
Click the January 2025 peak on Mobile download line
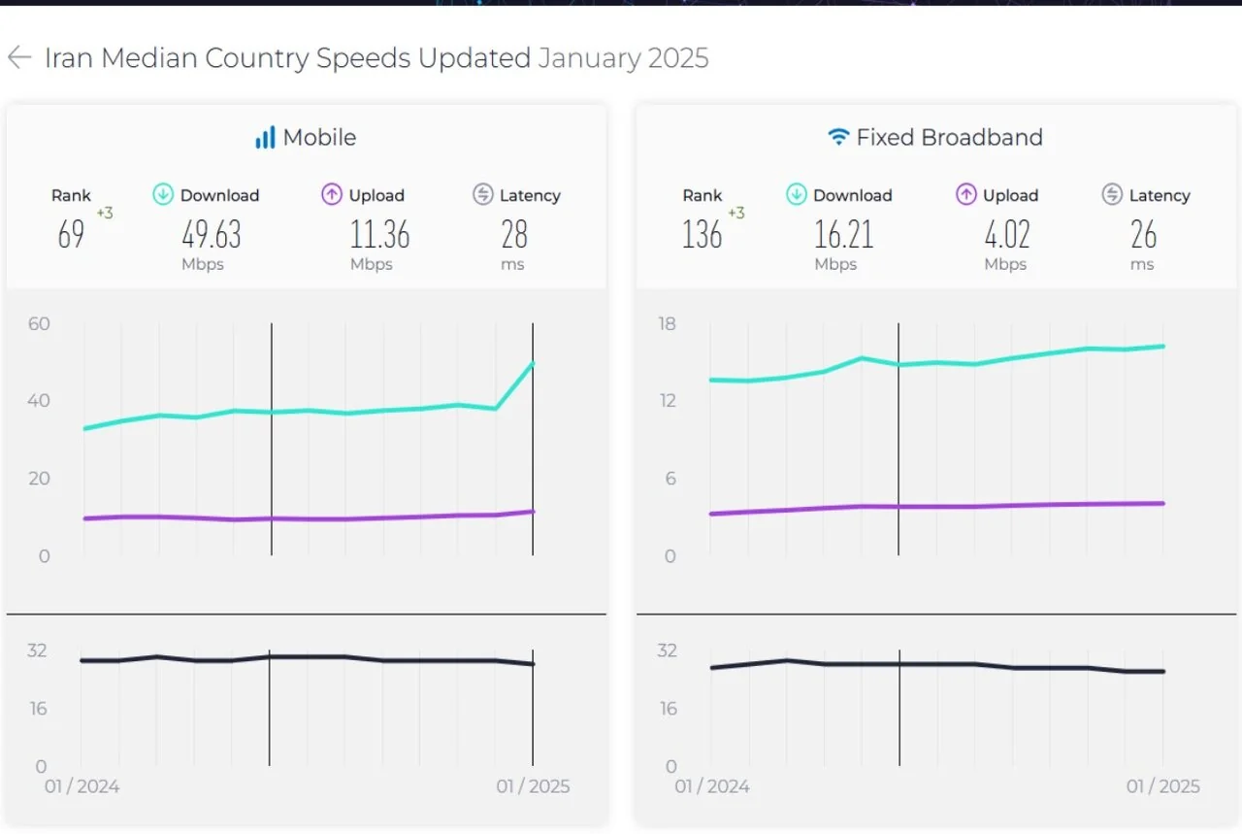tap(533, 363)
